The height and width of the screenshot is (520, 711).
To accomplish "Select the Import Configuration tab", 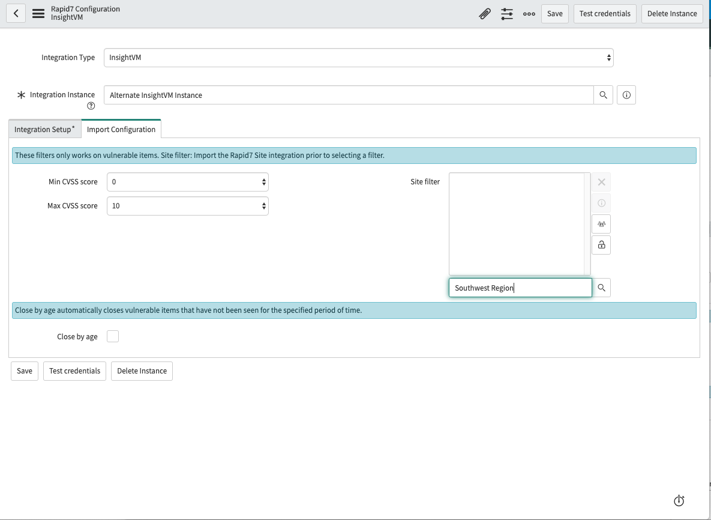I will 121,129.
